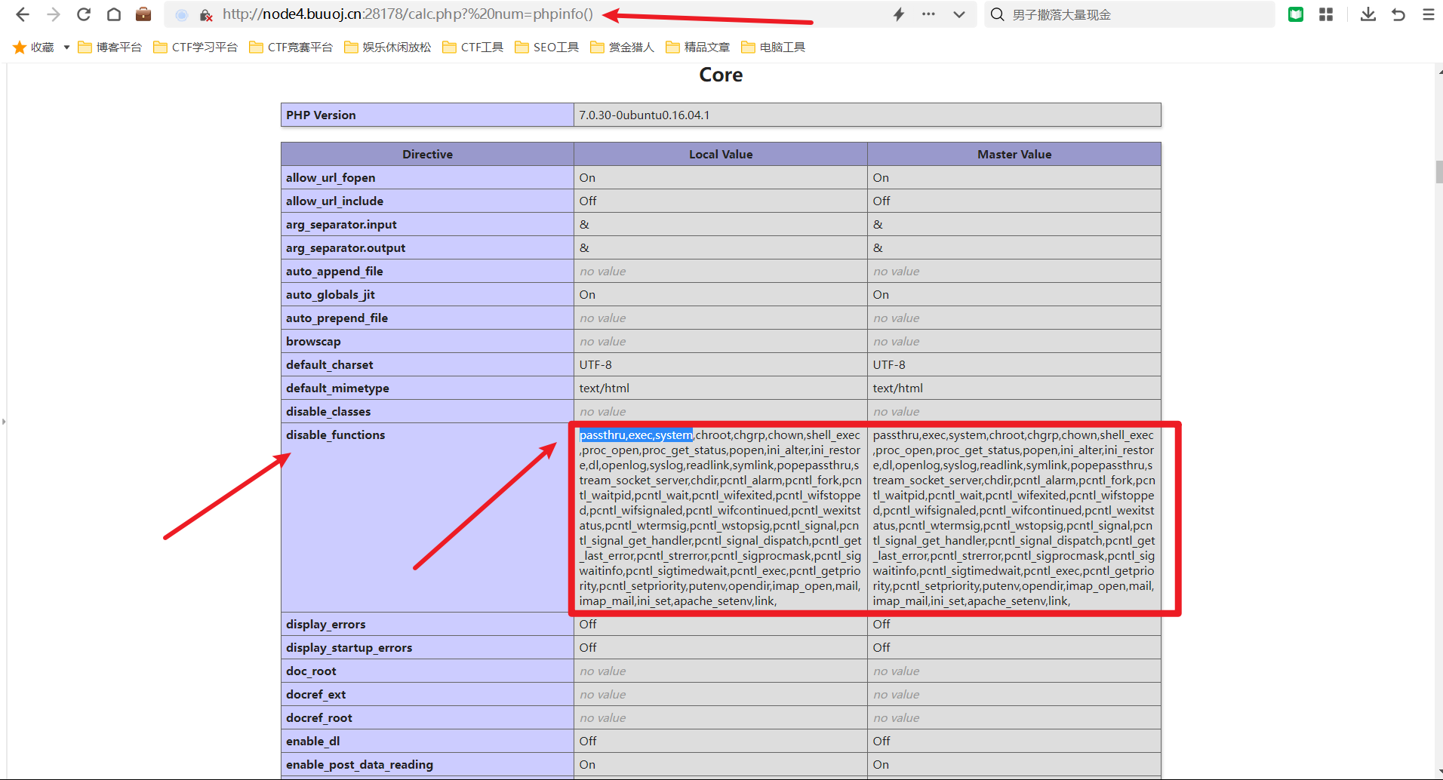The height and width of the screenshot is (780, 1443).
Task: Click the display_startup_errors directive
Action: [349, 647]
